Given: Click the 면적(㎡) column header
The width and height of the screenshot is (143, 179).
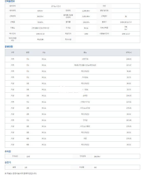Looking at the screenshot, I should (x=129, y=52).
